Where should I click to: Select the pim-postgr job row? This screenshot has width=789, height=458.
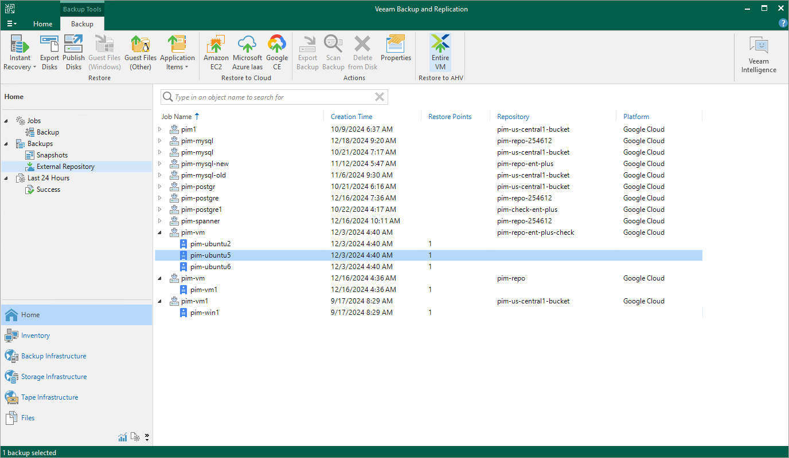[x=428, y=187]
